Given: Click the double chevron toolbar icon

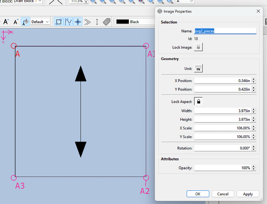Looking at the screenshot, I should tap(87, 22).
